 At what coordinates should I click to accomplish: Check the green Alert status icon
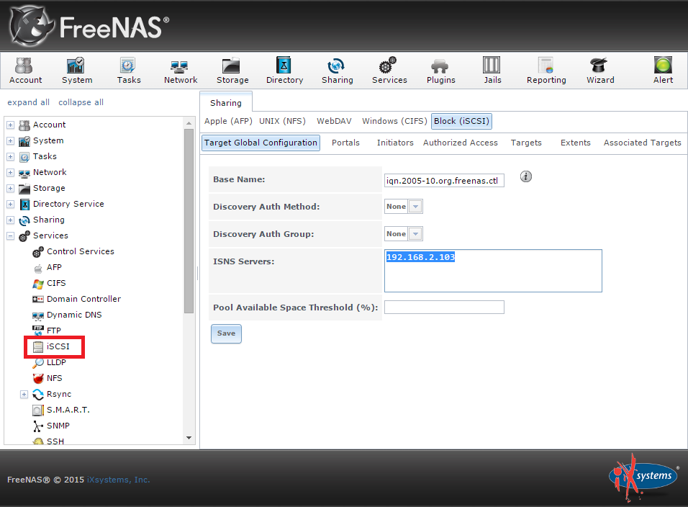click(663, 66)
